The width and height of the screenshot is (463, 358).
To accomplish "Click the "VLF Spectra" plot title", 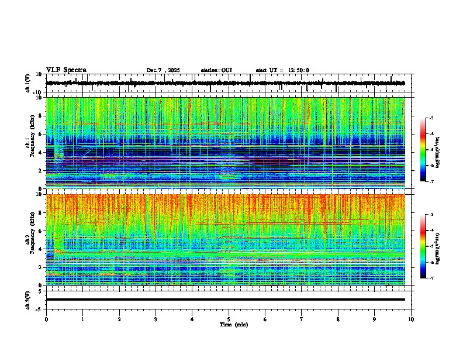I will (x=66, y=70).
